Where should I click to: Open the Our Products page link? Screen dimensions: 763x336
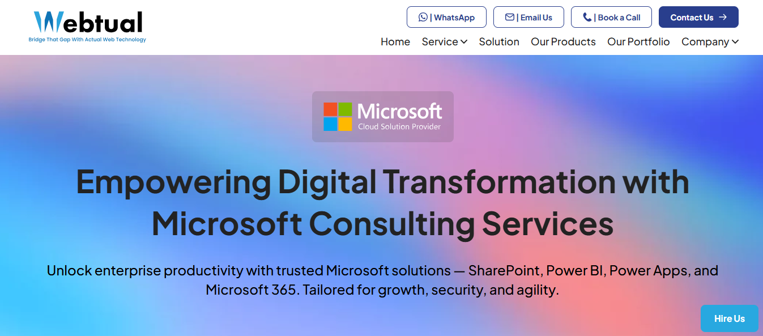click(x=563, y=42)
